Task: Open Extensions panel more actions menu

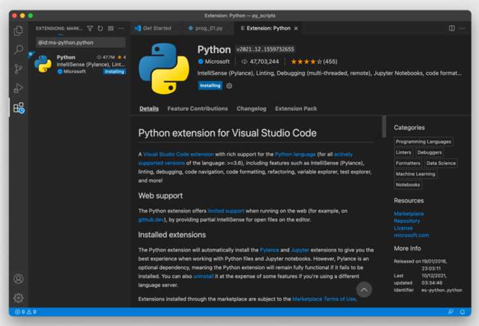Action: 121,28
